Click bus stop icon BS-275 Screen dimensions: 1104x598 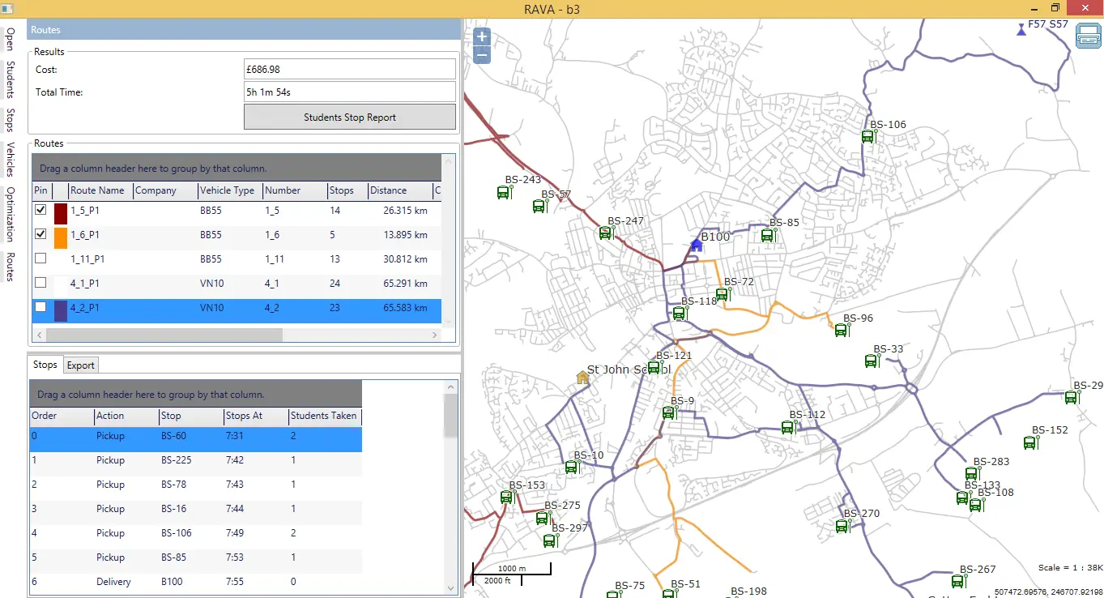tap(543, 517)
